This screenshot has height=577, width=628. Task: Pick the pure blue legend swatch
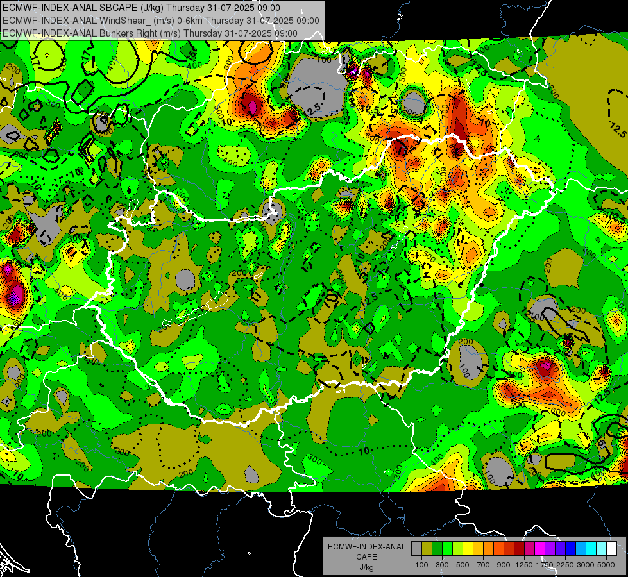pyautogui.click(x=571, y=549)
